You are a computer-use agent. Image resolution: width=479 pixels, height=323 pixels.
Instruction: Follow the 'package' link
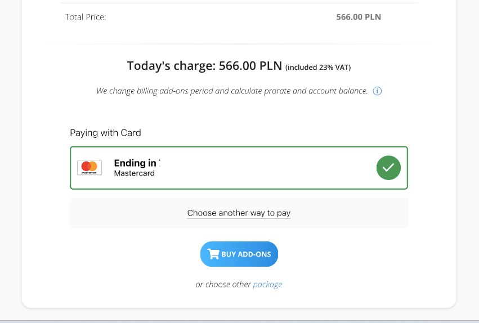(x=267, y=285)
